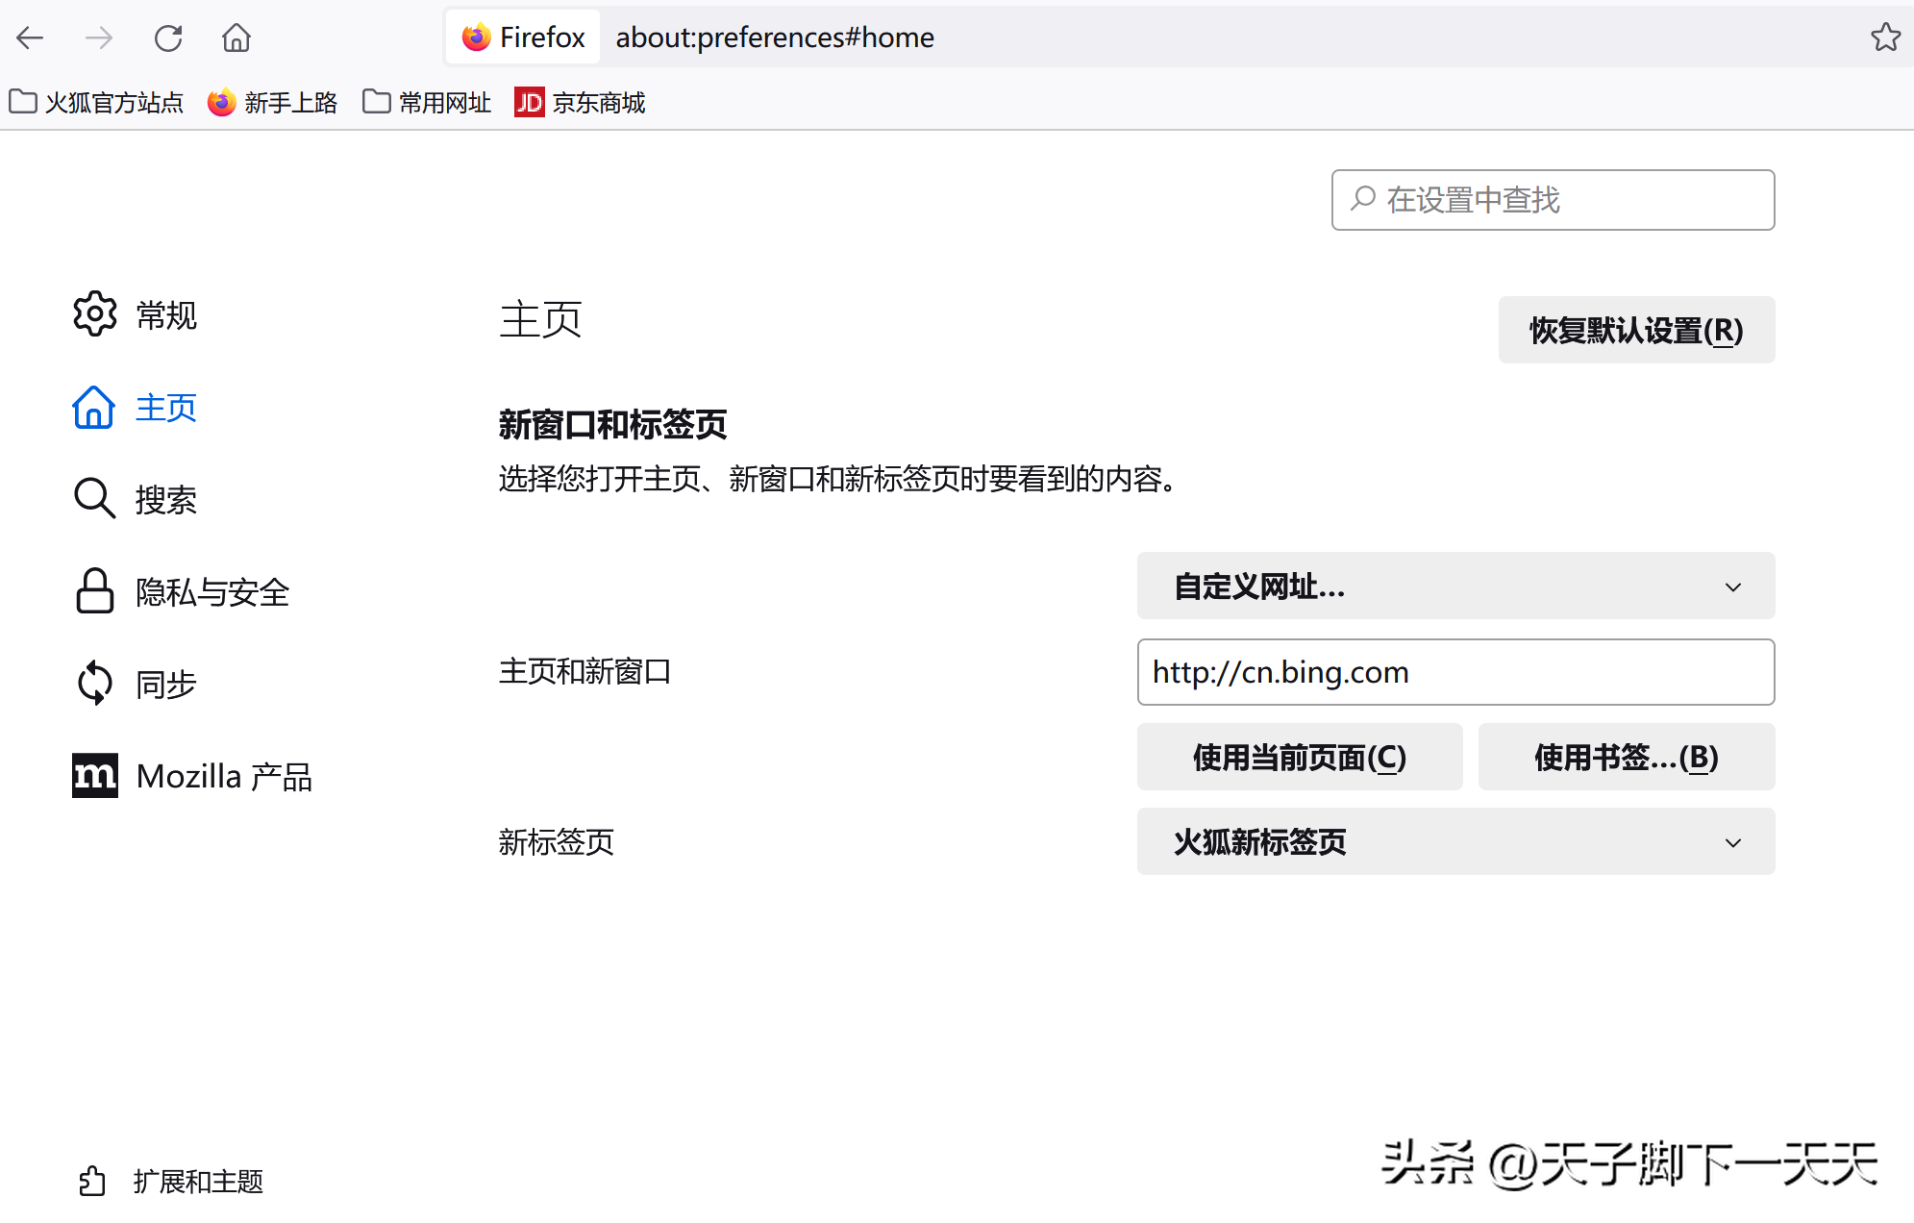This screenshot has width=1914, height=1223.
Task: Click the reload page icon
Action: (168, 37)
